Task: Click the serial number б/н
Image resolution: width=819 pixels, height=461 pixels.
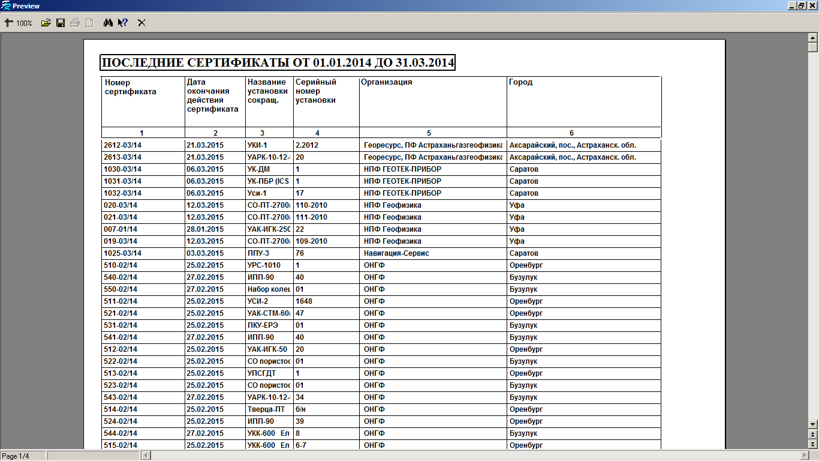Action: (x=301, y=409)
